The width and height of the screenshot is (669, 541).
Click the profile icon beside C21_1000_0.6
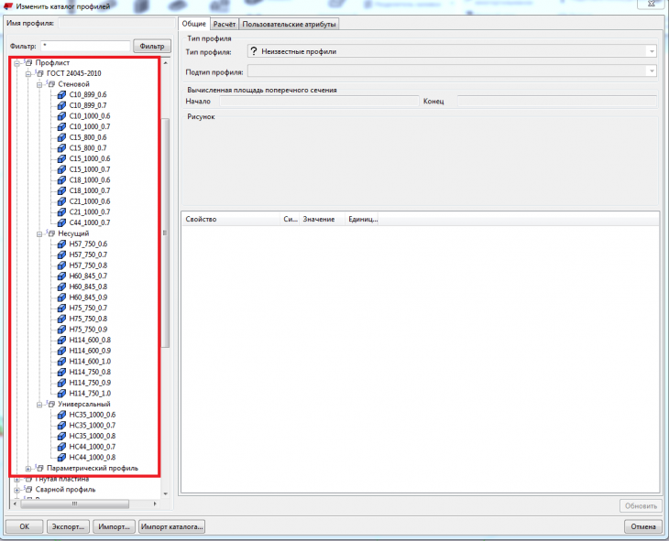point(61,201)
